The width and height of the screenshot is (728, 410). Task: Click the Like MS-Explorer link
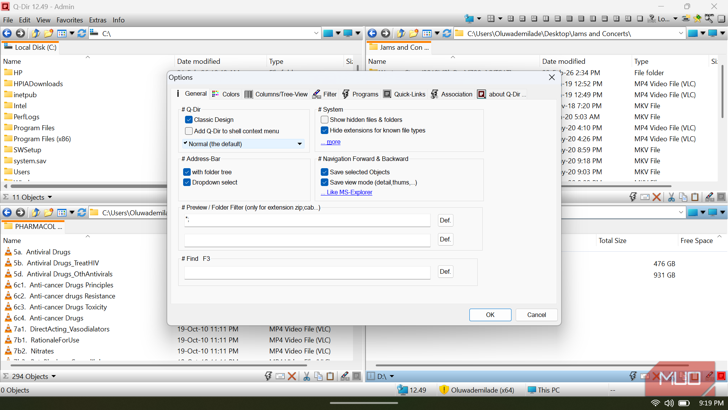tap(347, 192)
